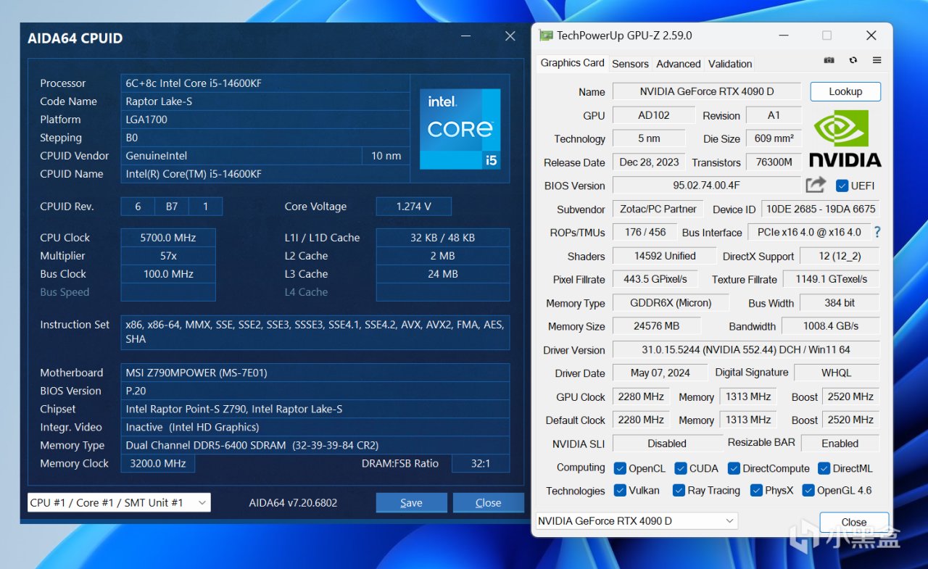Toggle the OpenCL checkbox

point(620,468)
